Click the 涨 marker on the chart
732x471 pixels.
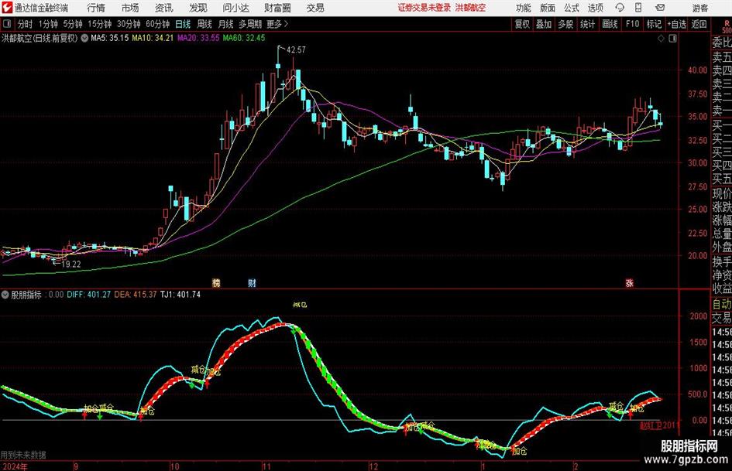pos(629,282)
